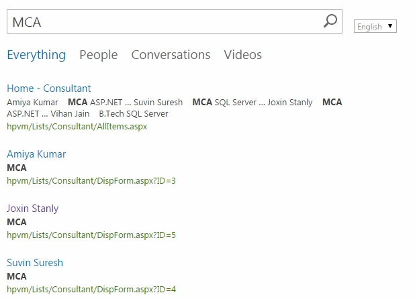Click the hpvm/Lists/Consultant/AllItems.aspx URL
Image resolution: width=415 pixels, height=299 pixels.
coord(77,127)
